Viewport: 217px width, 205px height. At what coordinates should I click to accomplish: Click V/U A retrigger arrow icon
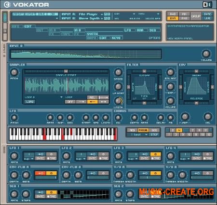click(x=145, y=173)
